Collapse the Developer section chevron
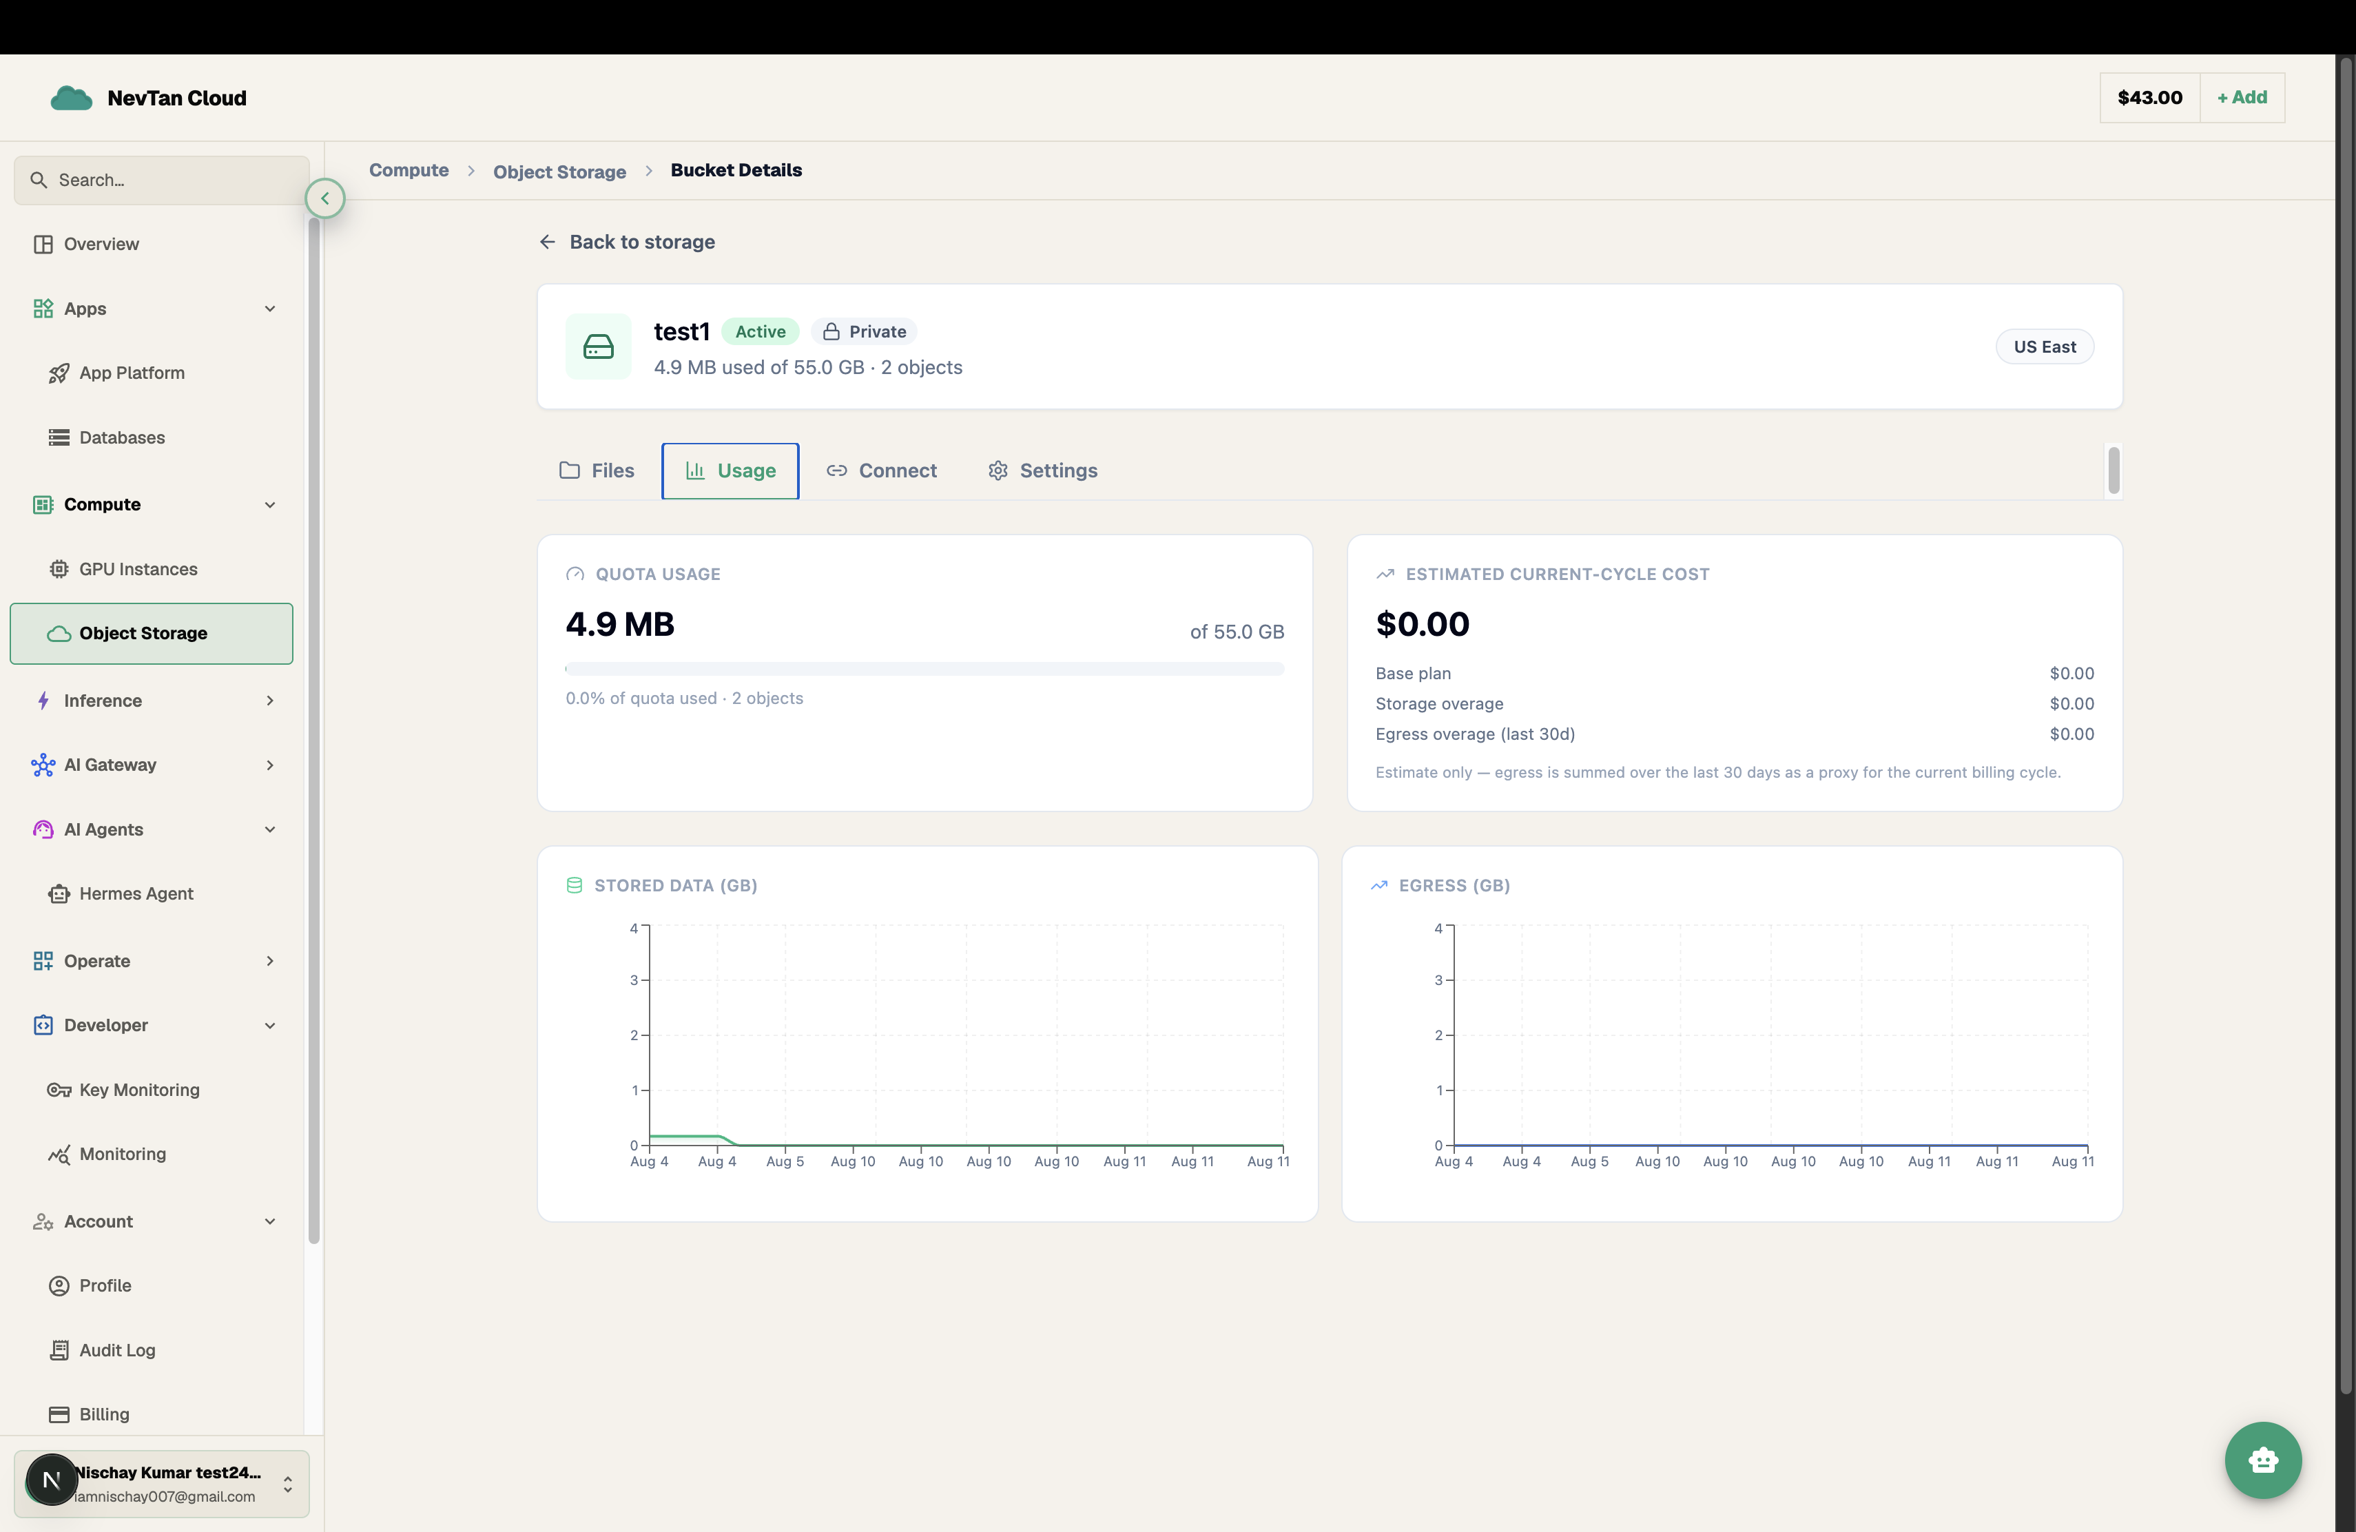Screen dimensions: 2356x1532 coord(269,1025)
